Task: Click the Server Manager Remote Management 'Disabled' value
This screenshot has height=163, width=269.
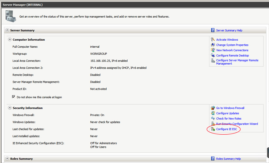Action: click(x=95, y=82)
